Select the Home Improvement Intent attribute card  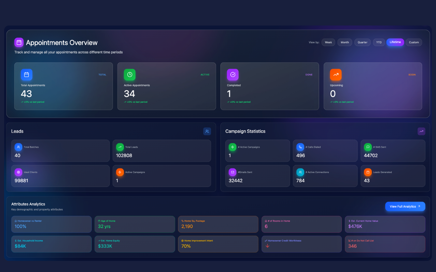(x=218, y=244)
